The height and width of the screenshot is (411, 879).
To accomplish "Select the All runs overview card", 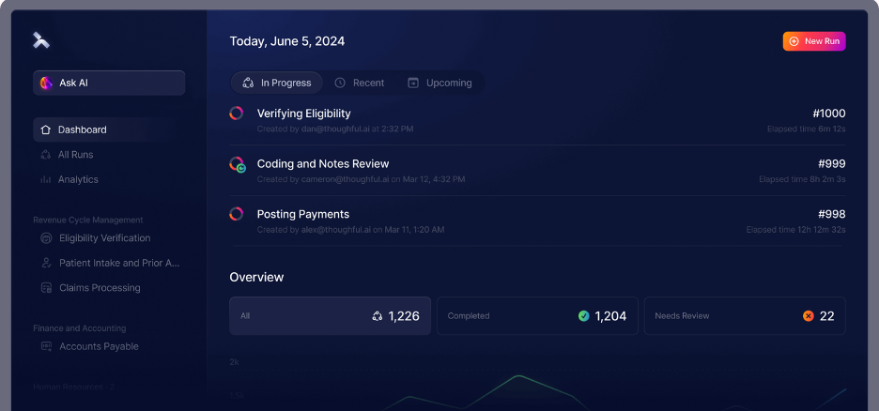I will pos(331,316).
